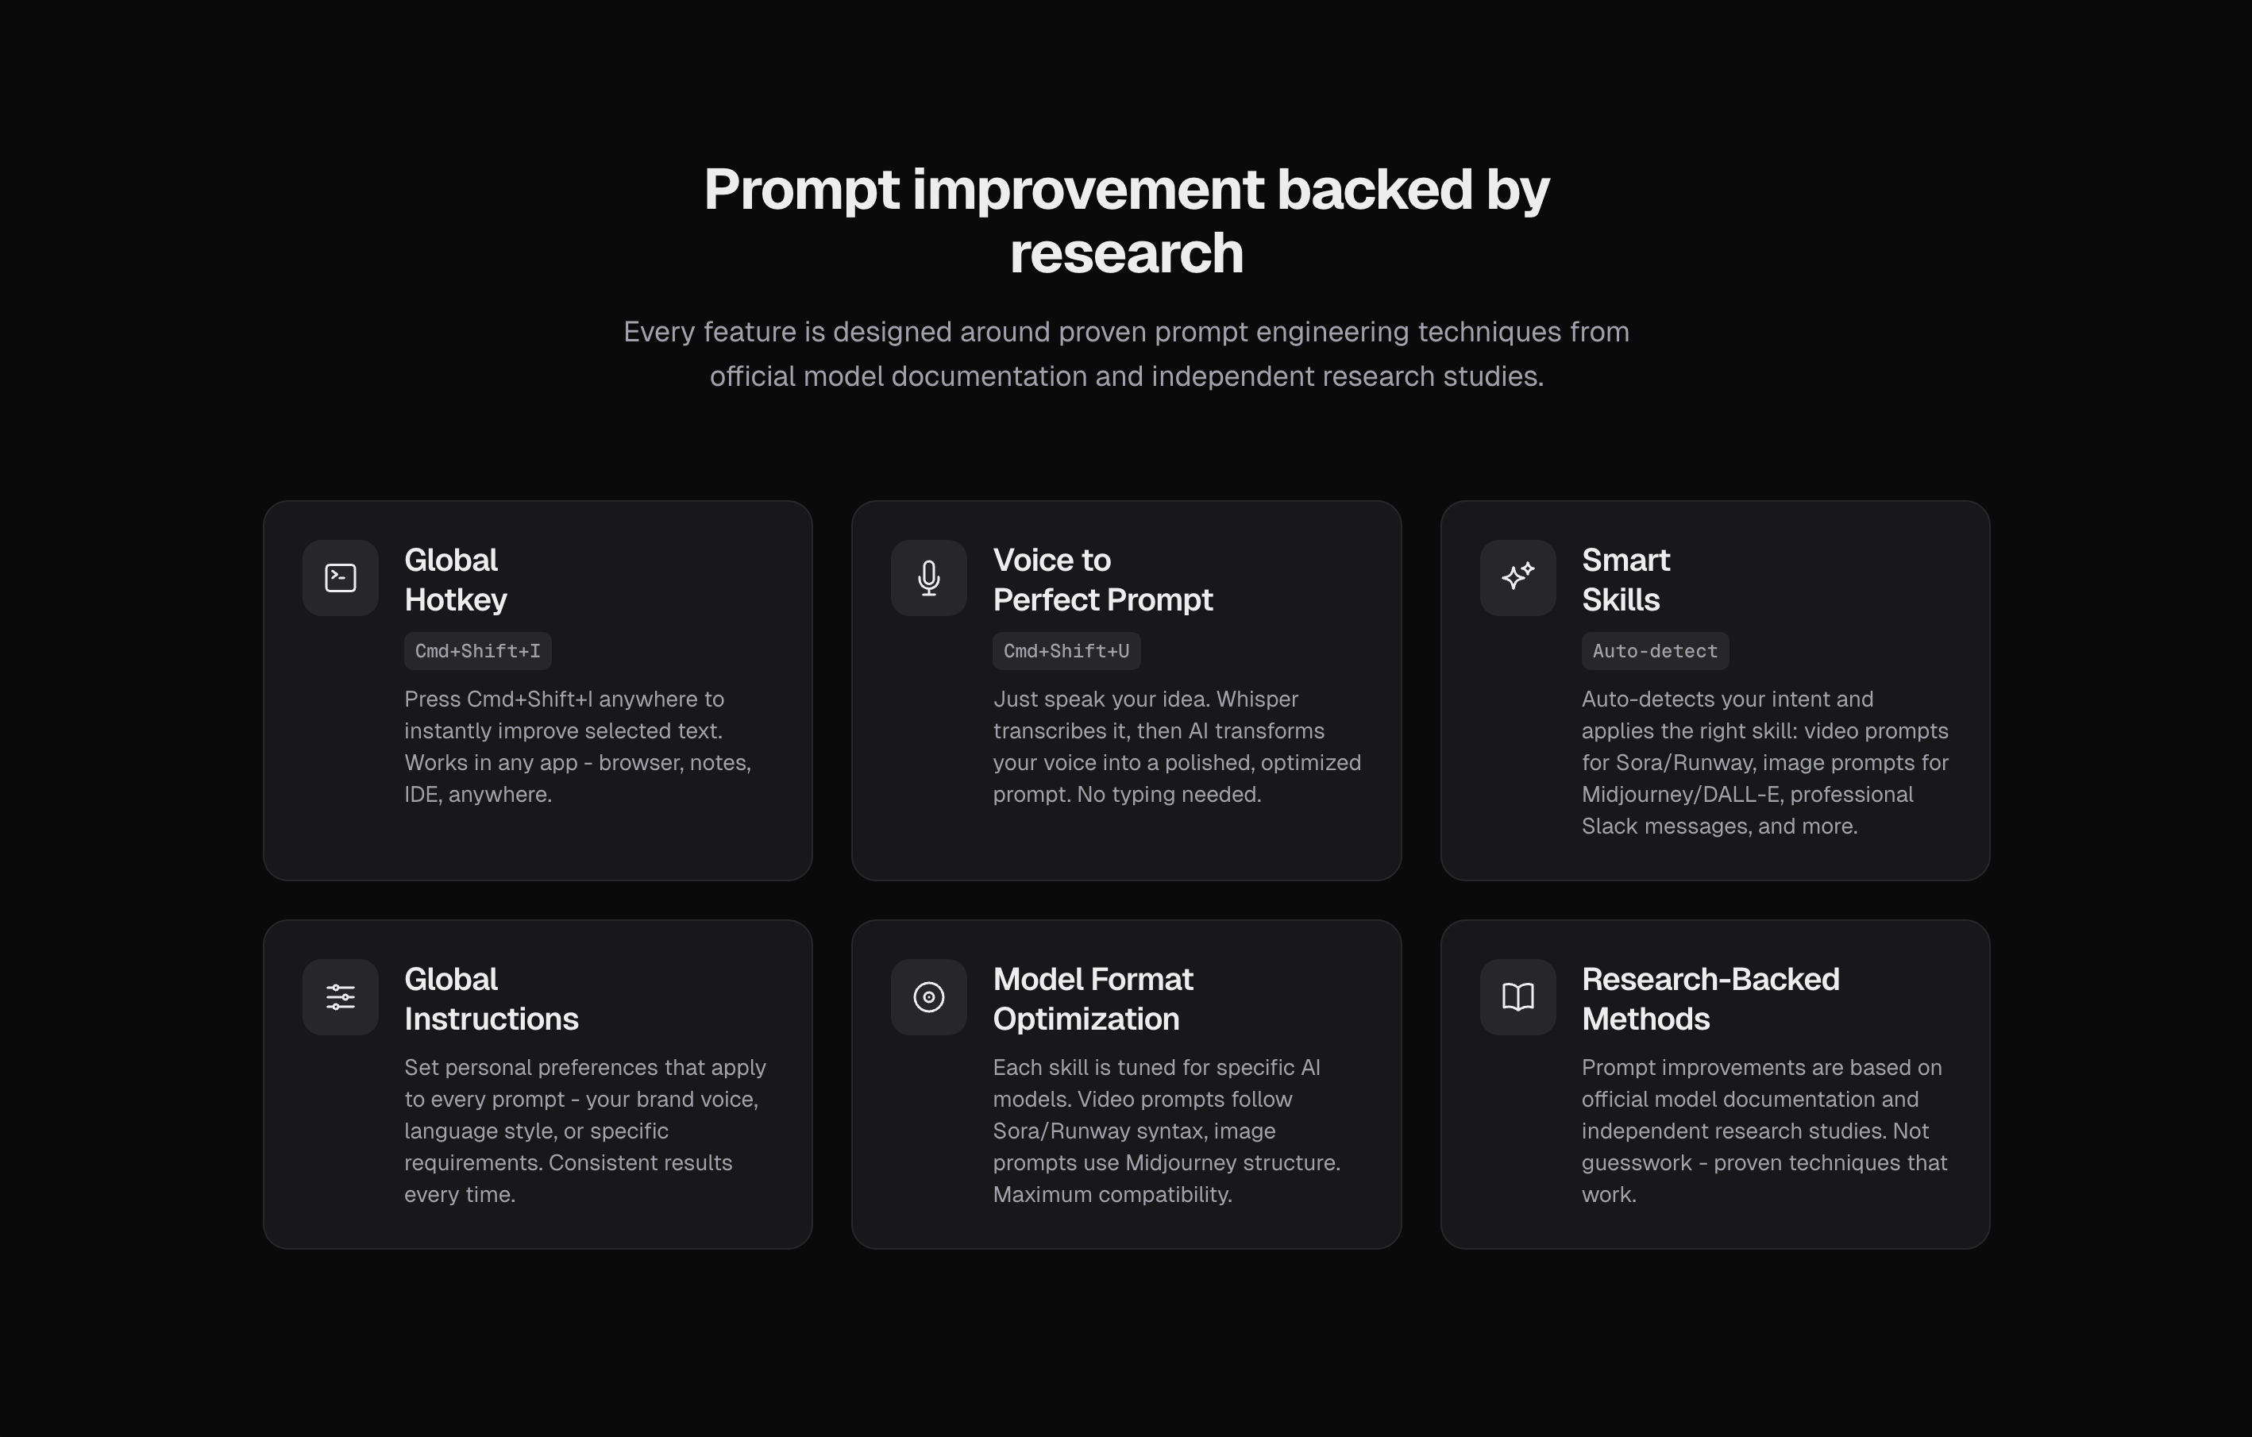Click the open book icon for Research-Backed Methods

(1516, 996)
